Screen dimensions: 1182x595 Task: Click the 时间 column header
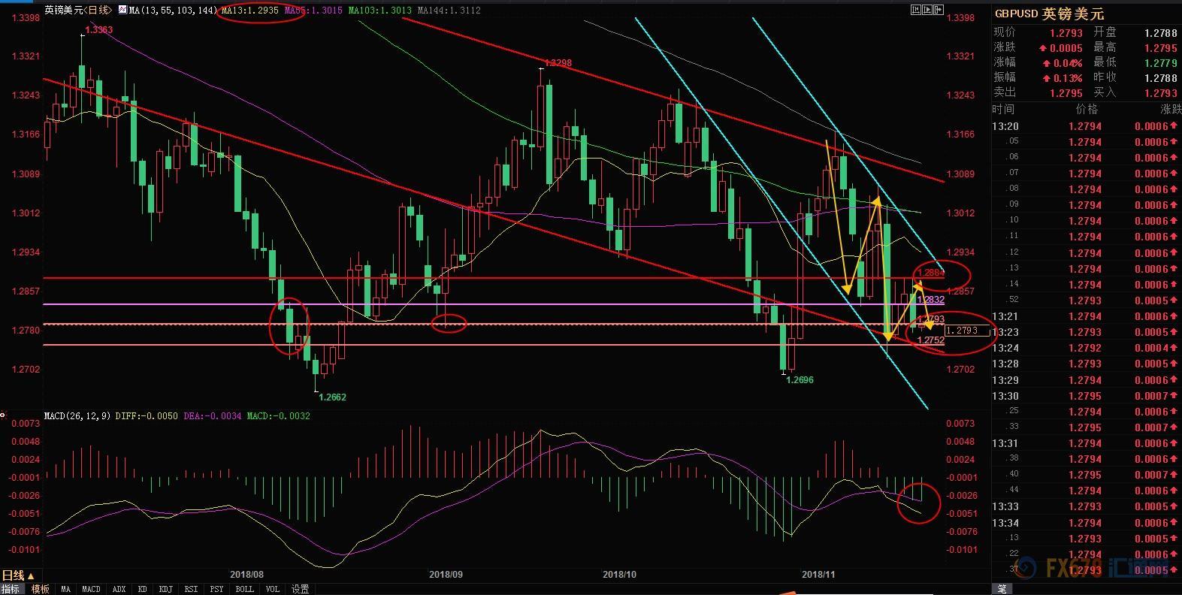click(1004, 110)
